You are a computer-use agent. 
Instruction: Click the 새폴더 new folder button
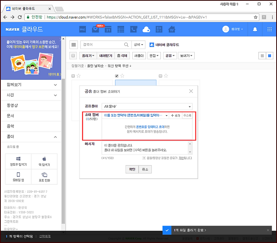pyautogui.click(x=139, y=56)
